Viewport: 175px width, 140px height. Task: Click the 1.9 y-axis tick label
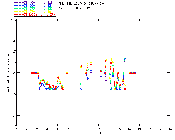tap(13, 30)
